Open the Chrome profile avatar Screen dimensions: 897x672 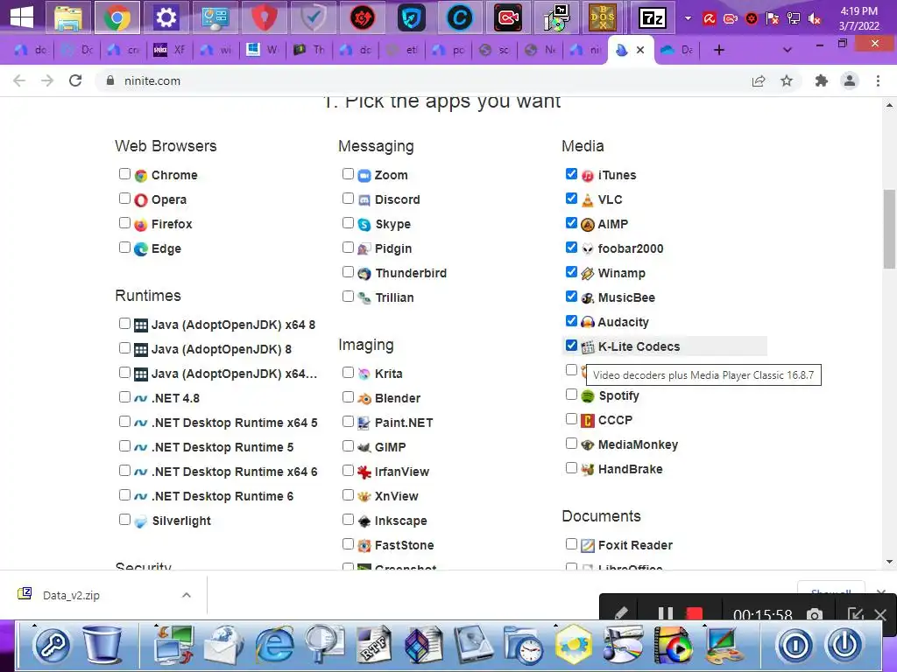(850, 81)
